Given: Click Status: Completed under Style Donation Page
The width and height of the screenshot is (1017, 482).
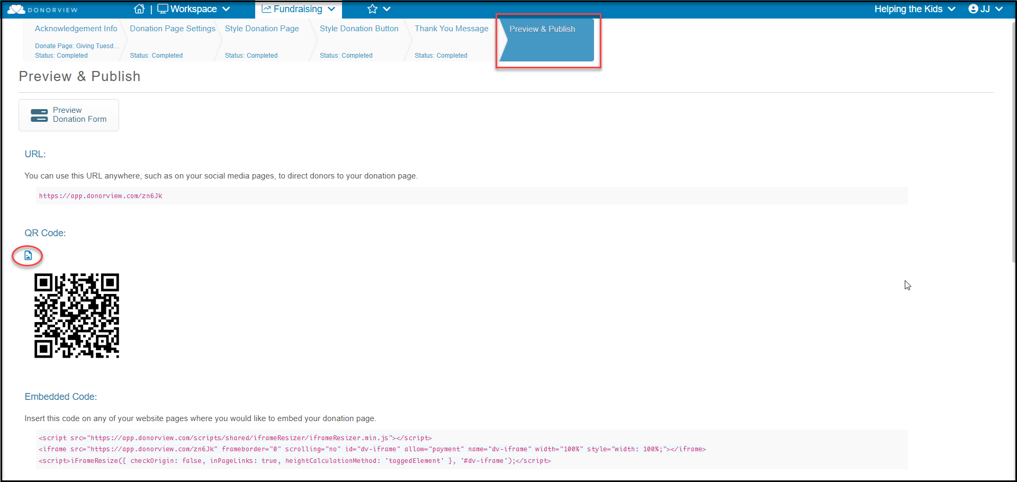Looking at the screenshot, I should click(x=251, y=56).
